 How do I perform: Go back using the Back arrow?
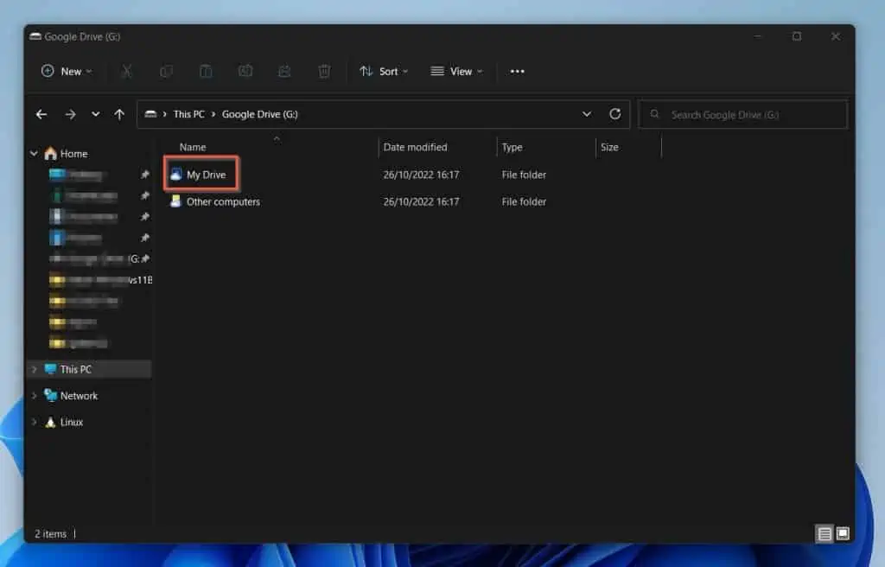pyautogui.click(x=41, y=115)
